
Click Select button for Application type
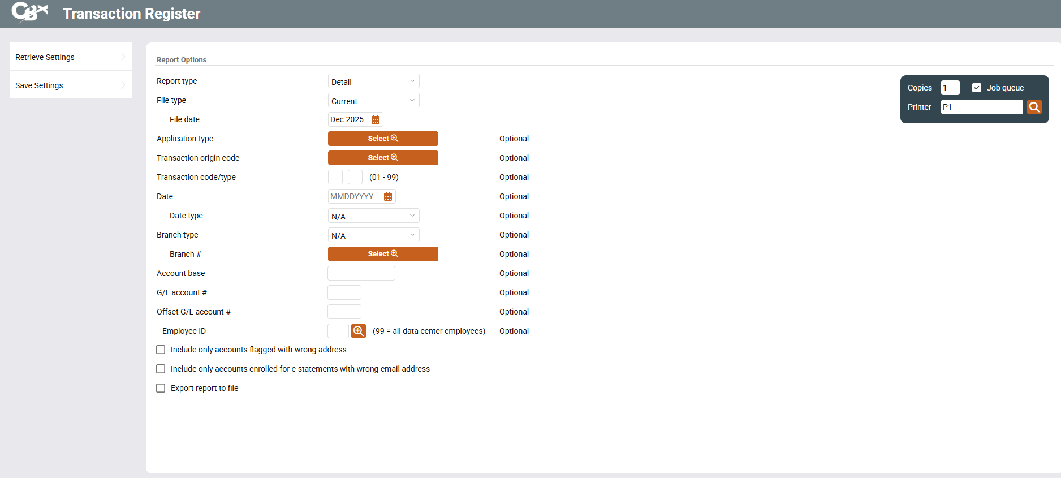click(383, 139)
